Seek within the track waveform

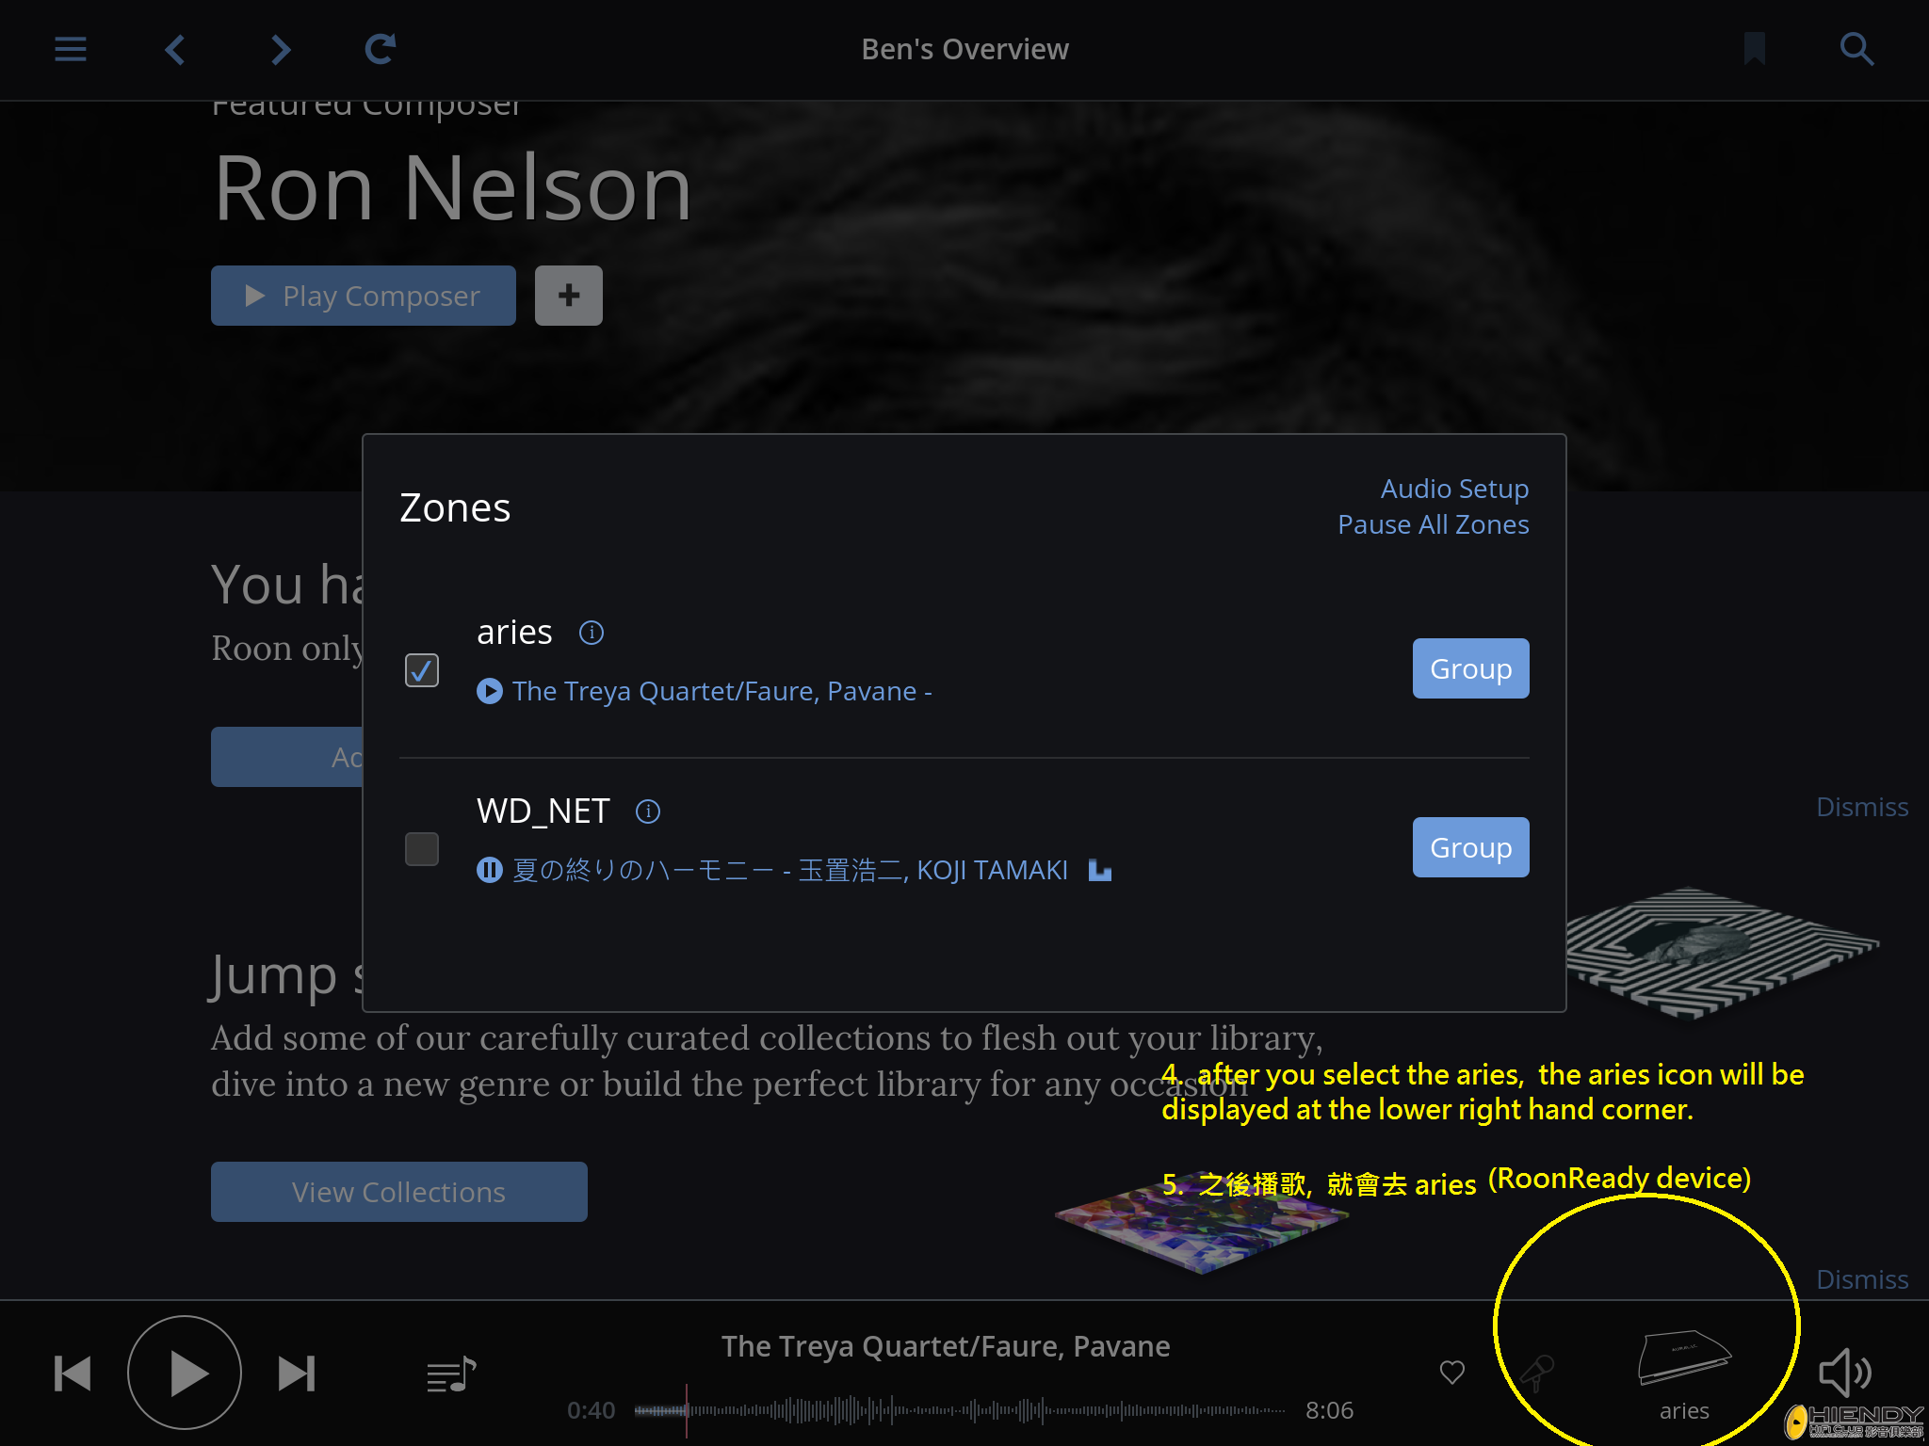[960, 1410]
